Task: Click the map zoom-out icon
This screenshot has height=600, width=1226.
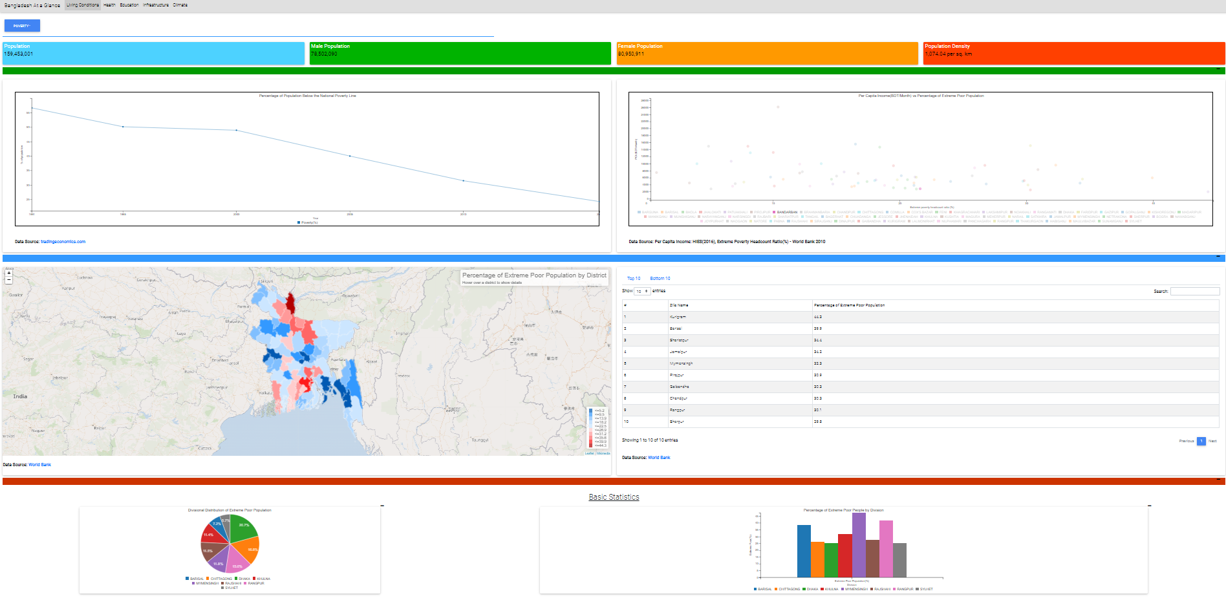Action: (8, 281)
